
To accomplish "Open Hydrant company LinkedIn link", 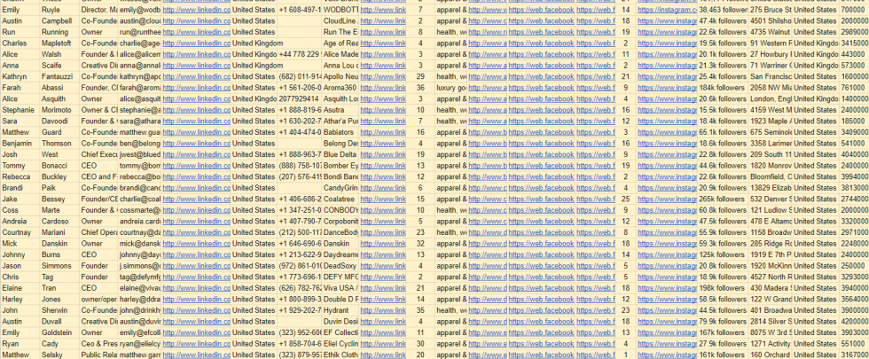I will [382, 309].
